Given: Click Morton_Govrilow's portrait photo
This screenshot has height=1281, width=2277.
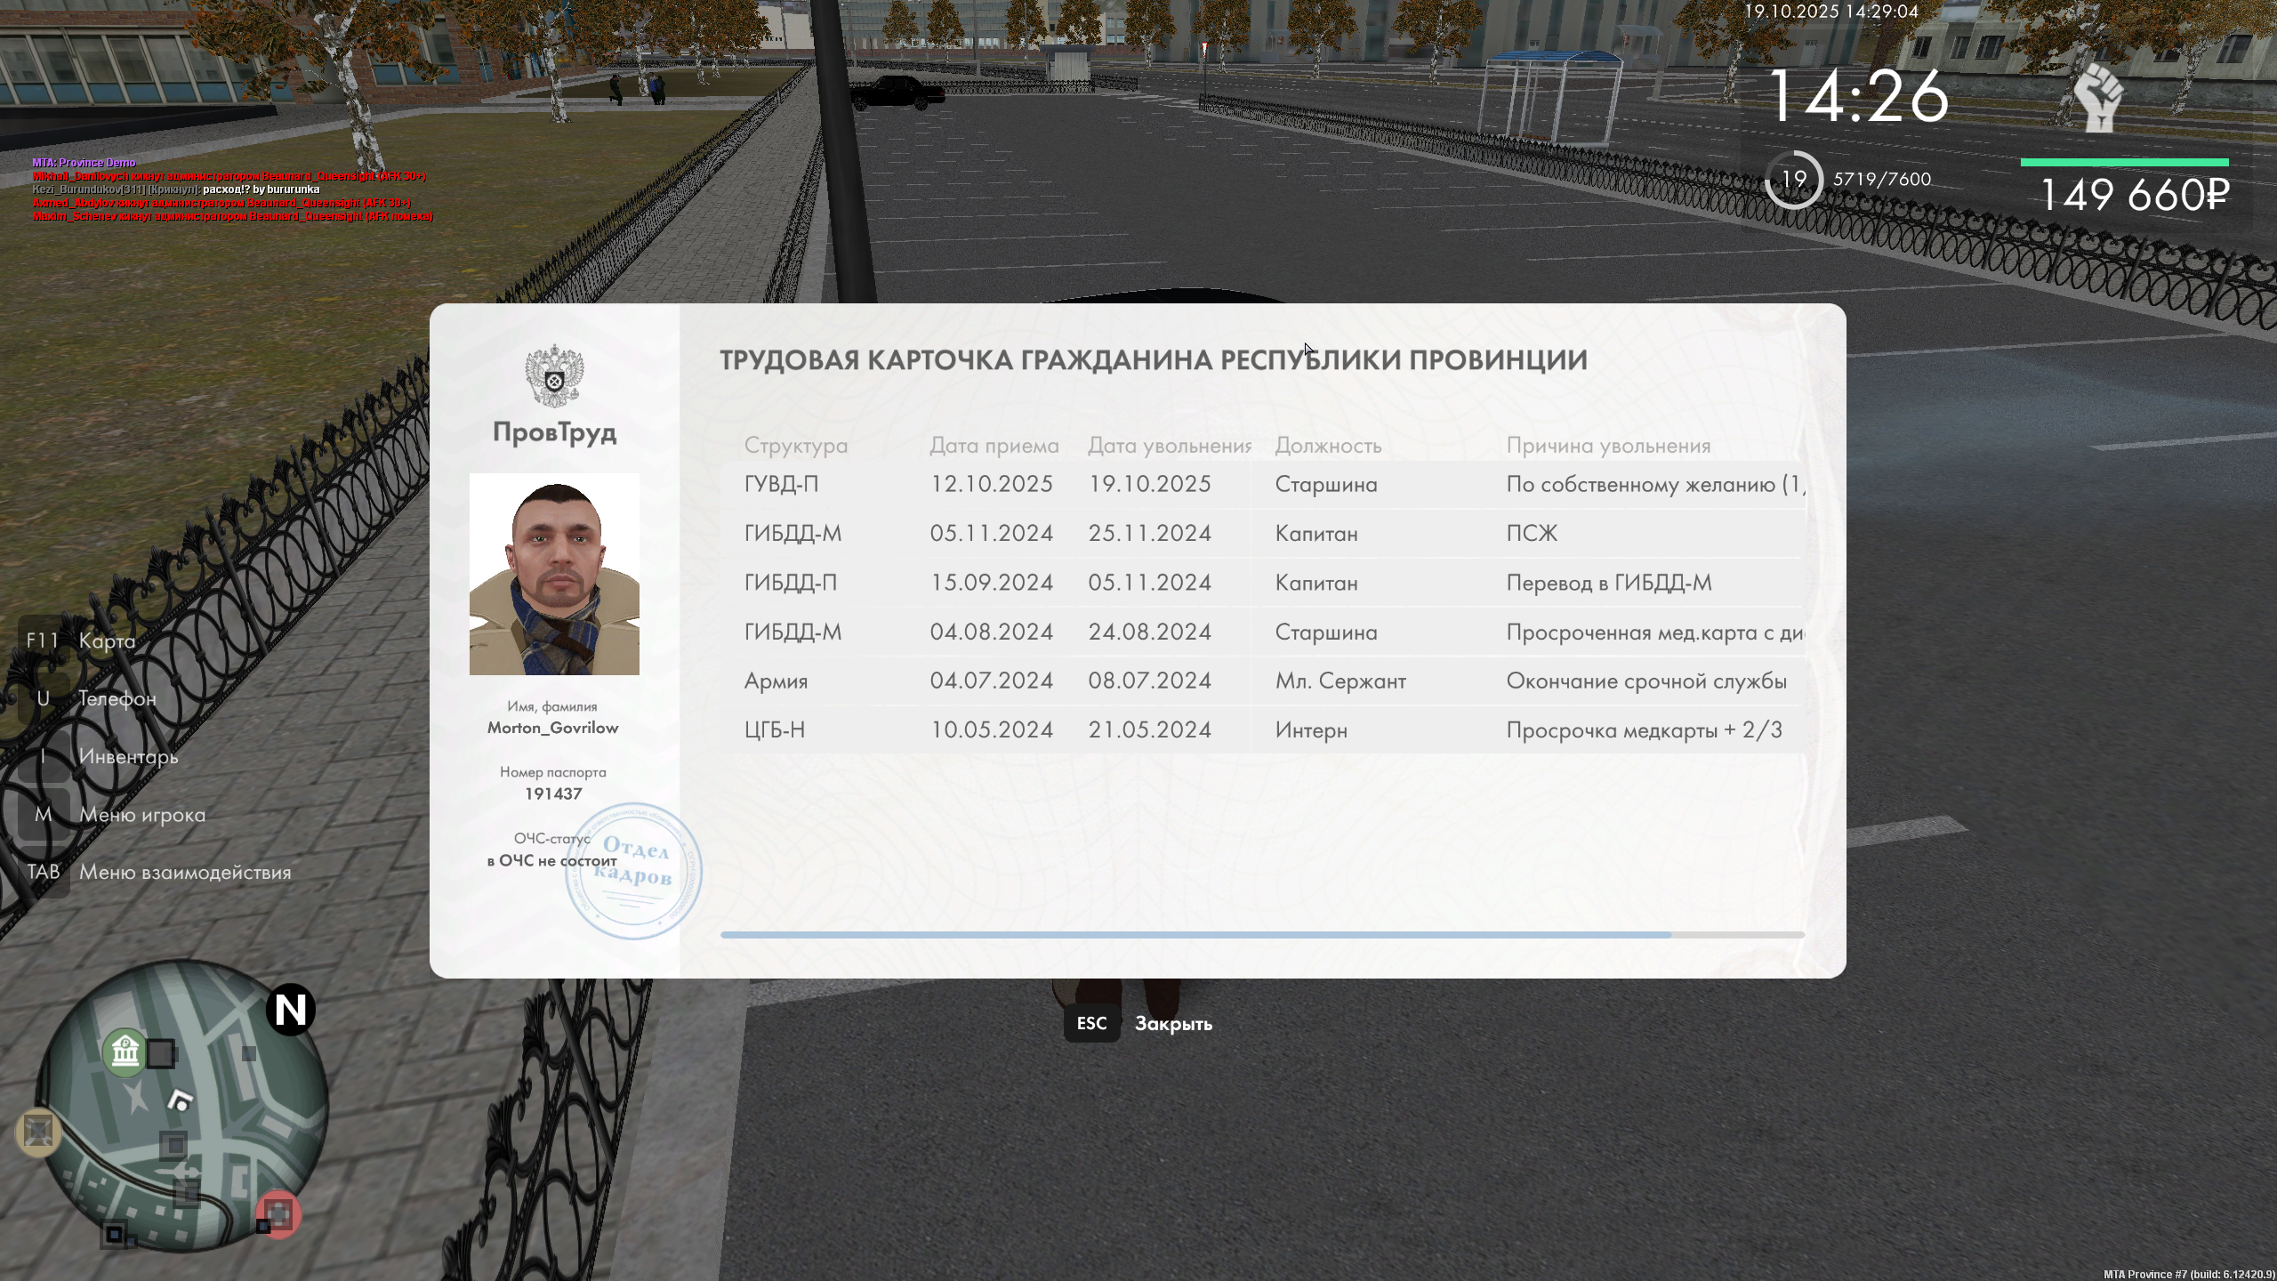Looking at the screenshot, I should [x=554, y=574].
